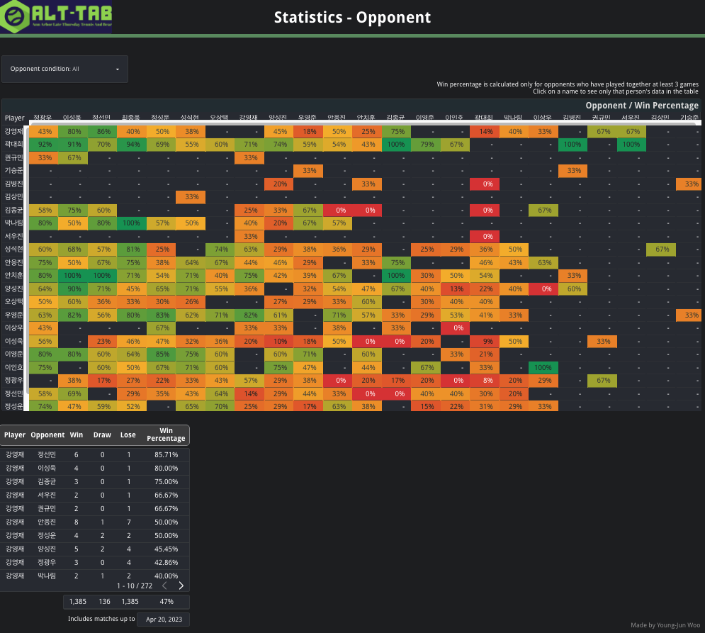Screen dimensions: 705x633
Task: Click the ALT-TAB tennis ball logo
Action: (x=14, y=18)
